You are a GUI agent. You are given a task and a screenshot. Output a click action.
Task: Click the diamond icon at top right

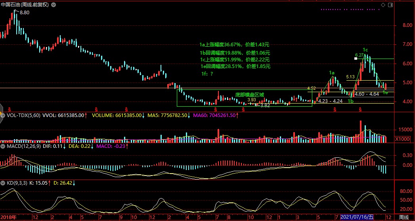point(383,5)
